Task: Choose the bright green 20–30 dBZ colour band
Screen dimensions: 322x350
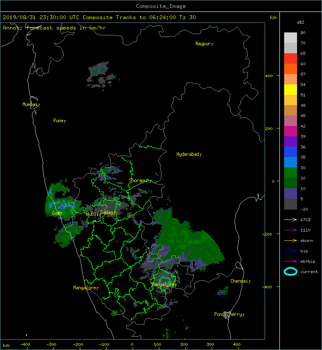Action: 290,173
